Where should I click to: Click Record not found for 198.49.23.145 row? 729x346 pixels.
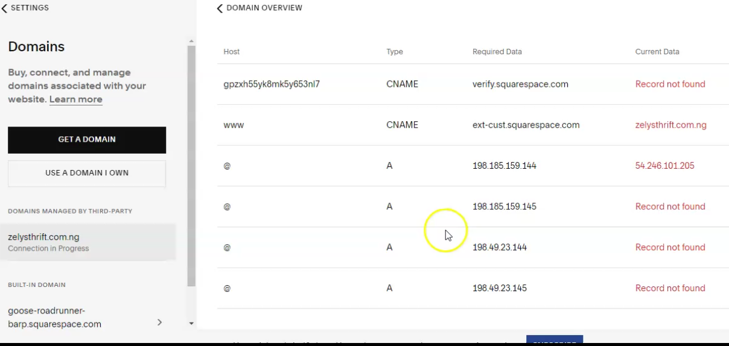pyautogui.click(x=670, y=288)
